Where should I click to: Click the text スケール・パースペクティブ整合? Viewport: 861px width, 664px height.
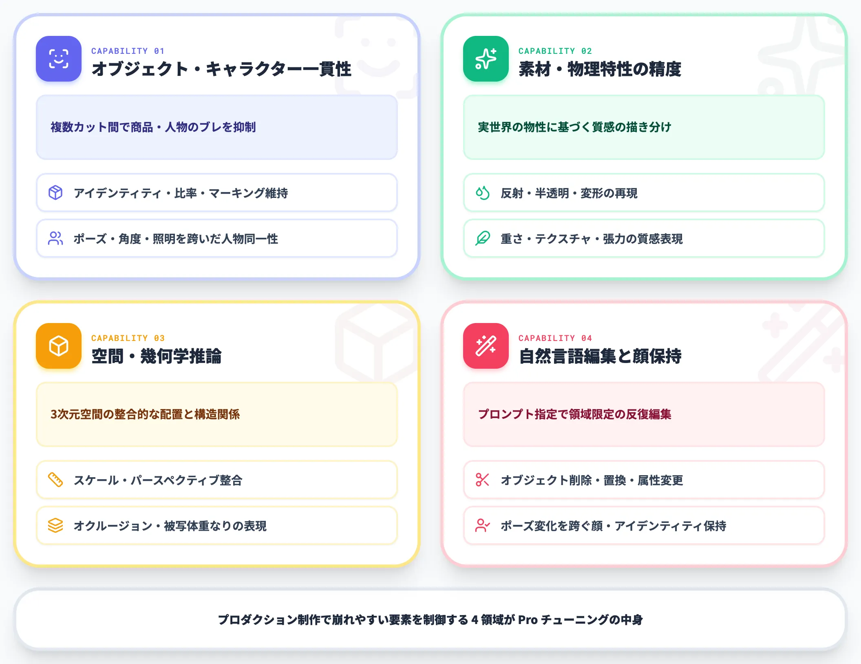158,480
